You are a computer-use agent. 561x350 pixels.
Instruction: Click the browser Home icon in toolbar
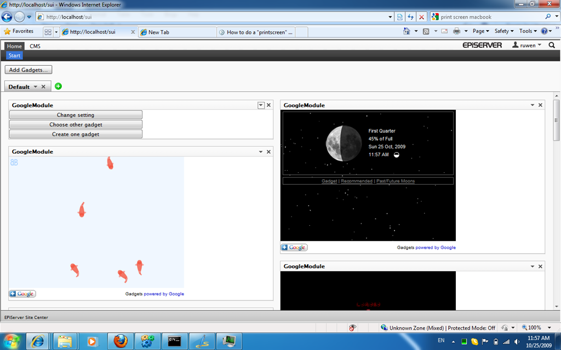(x=407, y=32)
